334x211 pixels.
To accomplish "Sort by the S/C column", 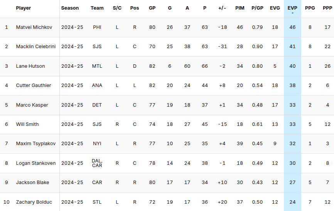I will [117, 8].
